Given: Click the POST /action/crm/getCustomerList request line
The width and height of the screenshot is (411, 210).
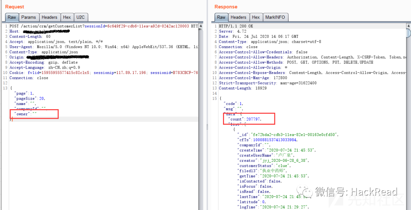Looking at the screenshot, I should (x=104, y=26).
